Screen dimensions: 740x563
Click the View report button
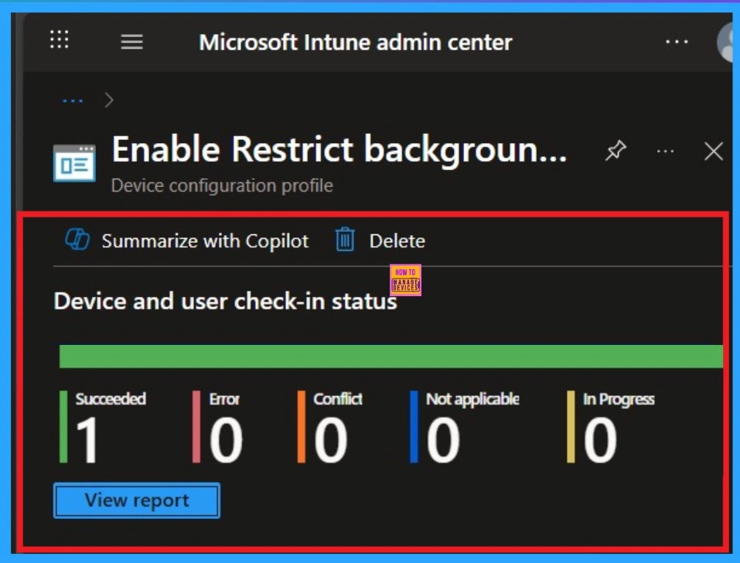coord(137,500)
